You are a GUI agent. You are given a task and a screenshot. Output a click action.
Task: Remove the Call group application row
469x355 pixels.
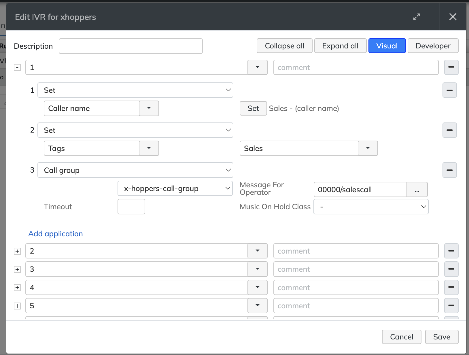pos(449,170)
